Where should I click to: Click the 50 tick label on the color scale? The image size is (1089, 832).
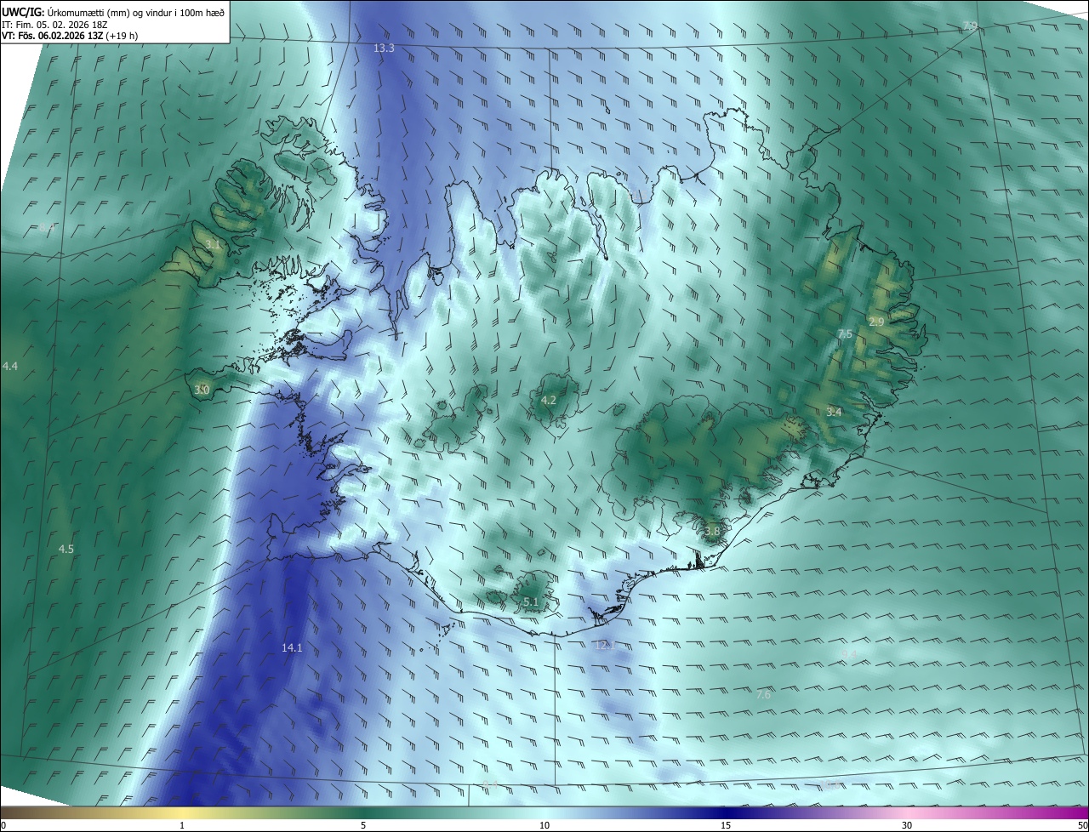coord(1082,826)
